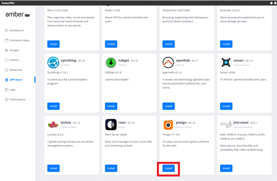Go to Dashboard page
Viewport: 277px width, 181px height.
[x=16, y=31]
